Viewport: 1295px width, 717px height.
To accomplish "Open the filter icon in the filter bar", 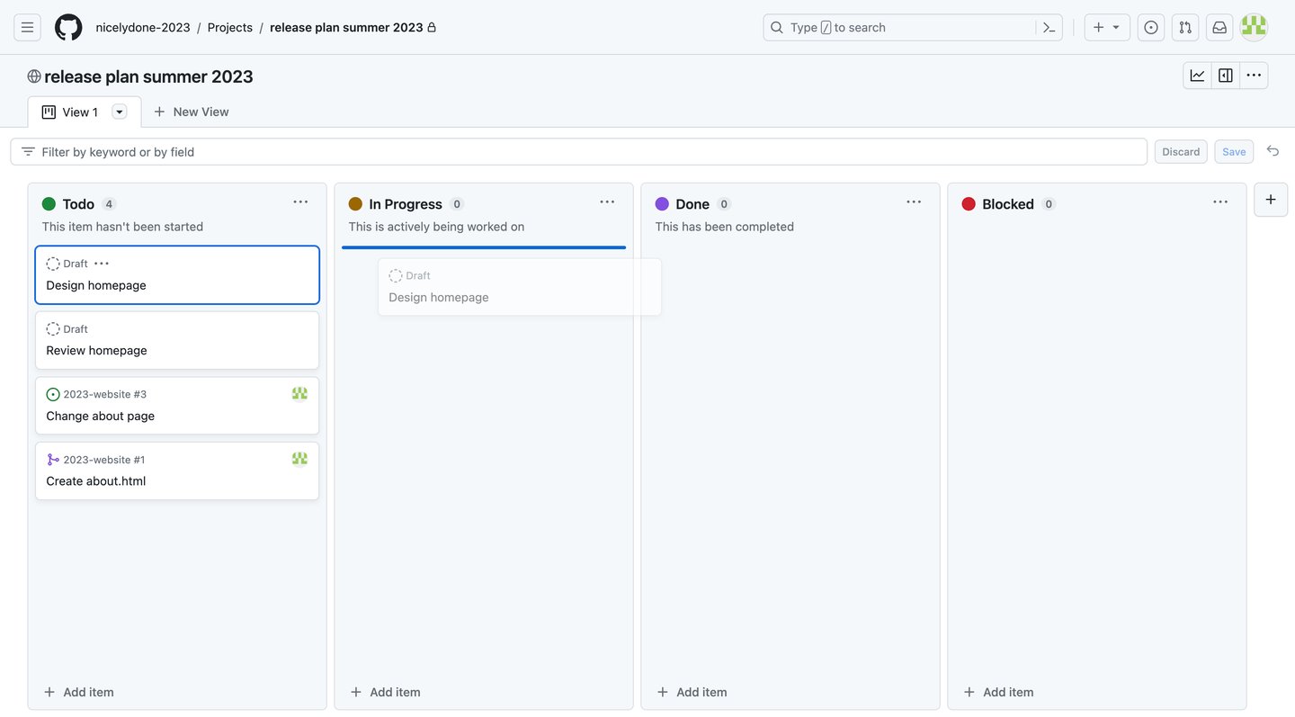I will [28, 151].
